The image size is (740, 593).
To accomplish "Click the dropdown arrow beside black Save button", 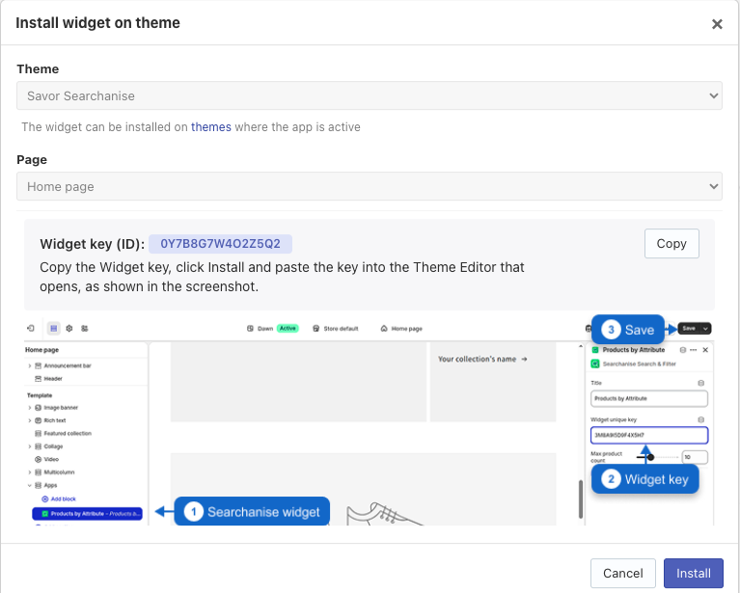I will [705, 329].
